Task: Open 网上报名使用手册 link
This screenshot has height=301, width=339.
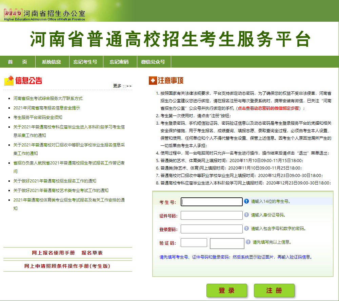Action: 53,253
